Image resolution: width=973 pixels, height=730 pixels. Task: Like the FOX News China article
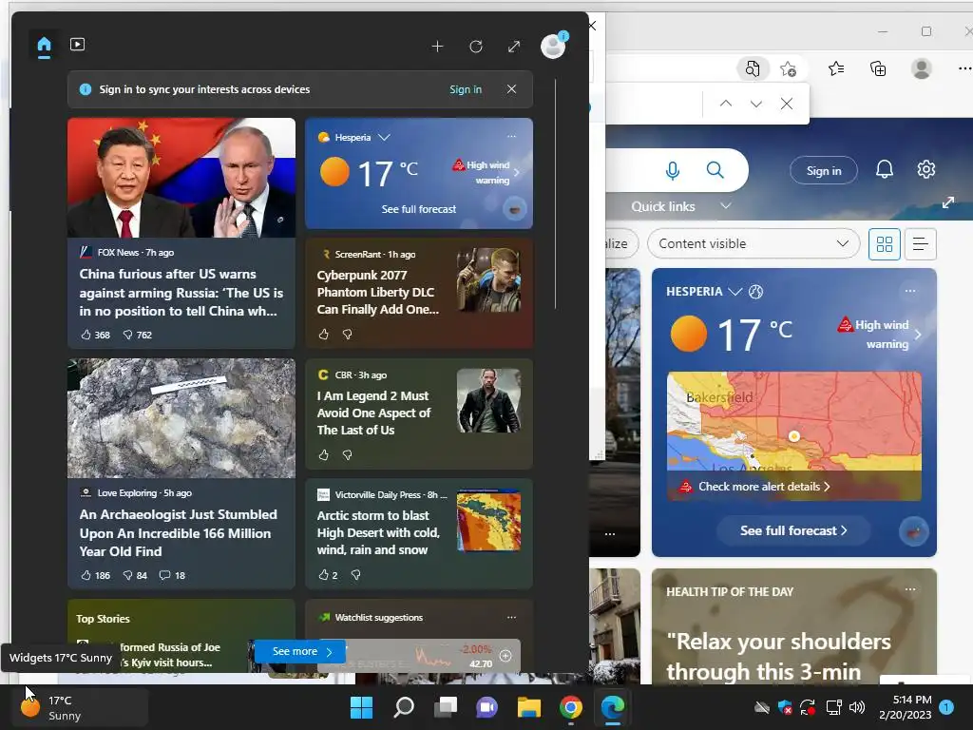click(95, 335)
